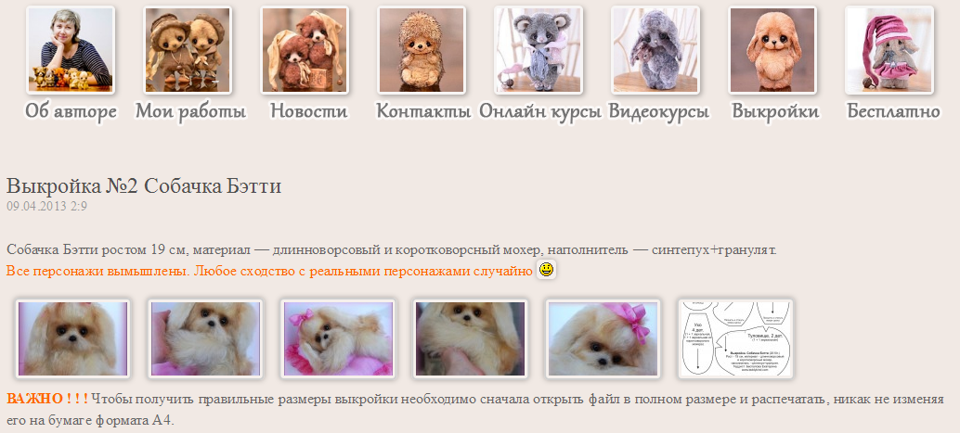960x433 pixels.
Task: Click the yellow smiley emoticon
Action: [546, 270]
